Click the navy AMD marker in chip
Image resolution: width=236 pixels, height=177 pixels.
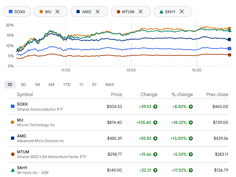click(78, 12)
